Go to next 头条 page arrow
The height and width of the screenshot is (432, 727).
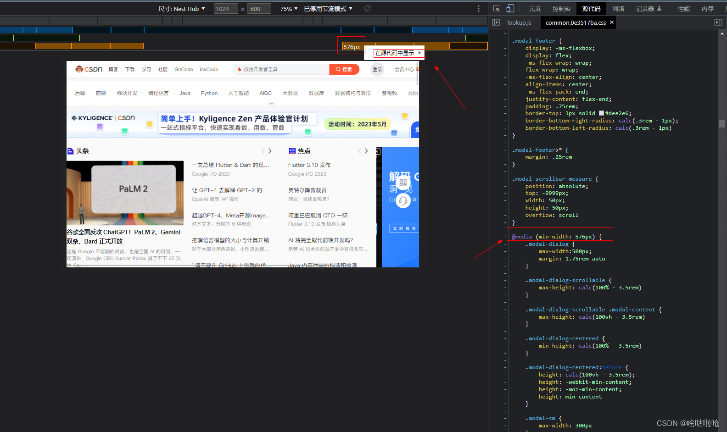(270, 151)
